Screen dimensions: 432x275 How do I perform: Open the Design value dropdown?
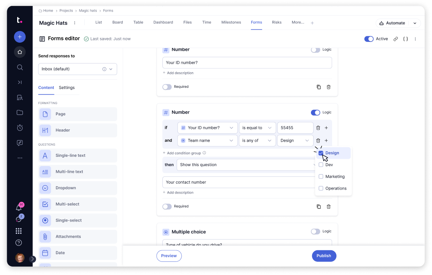pos(295,140)
